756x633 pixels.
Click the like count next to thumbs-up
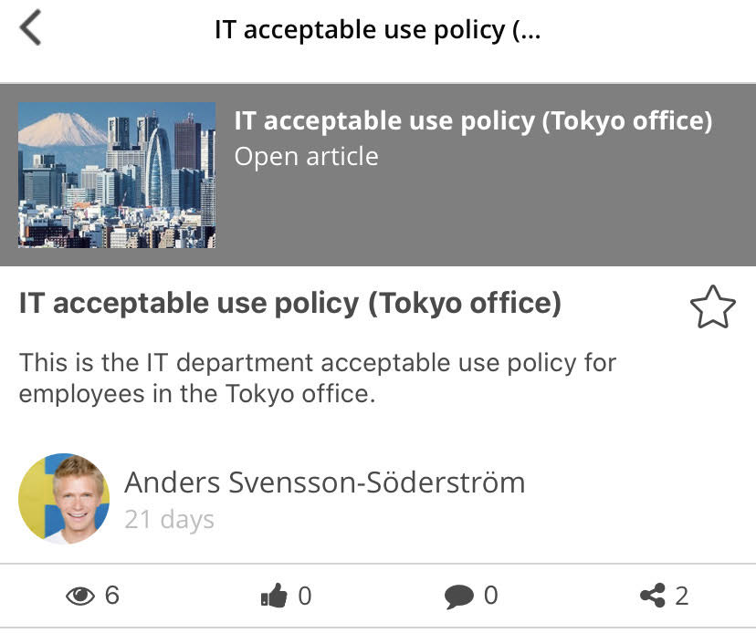pos(305,597)
